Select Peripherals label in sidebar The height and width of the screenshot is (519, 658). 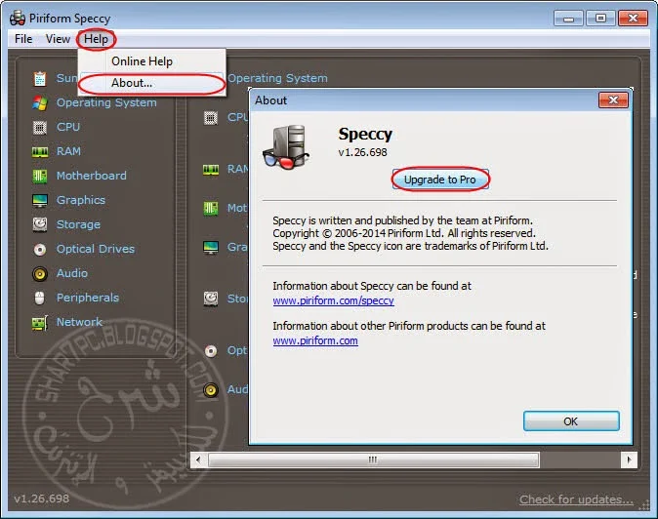point(88,298)
